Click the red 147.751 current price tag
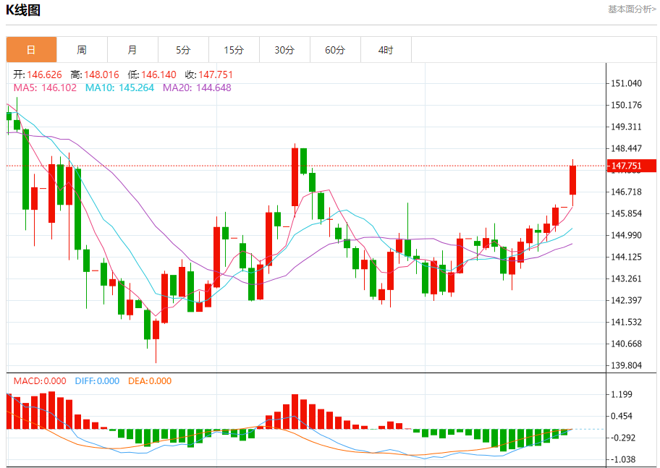The image size is (660, 468). pyautogui.click(x=633, y=166)
